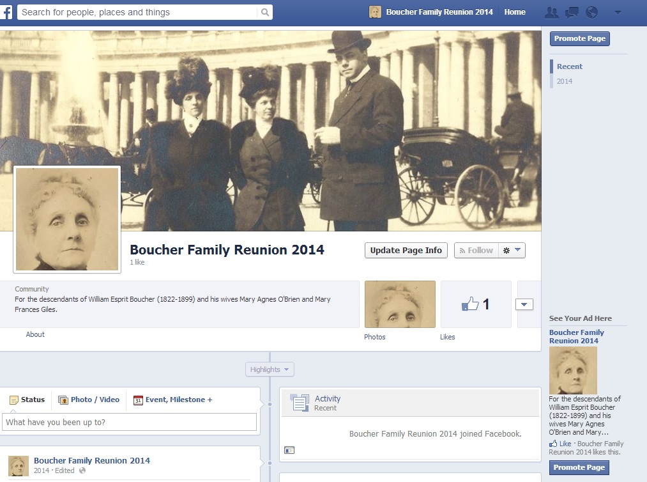
Task: Click the Activity Recent icon
Action: click(299, 403)
